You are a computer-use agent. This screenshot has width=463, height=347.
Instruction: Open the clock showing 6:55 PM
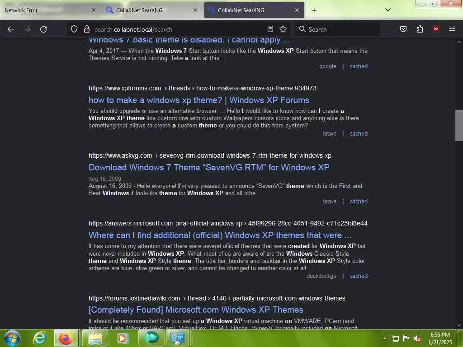(440, 338)
